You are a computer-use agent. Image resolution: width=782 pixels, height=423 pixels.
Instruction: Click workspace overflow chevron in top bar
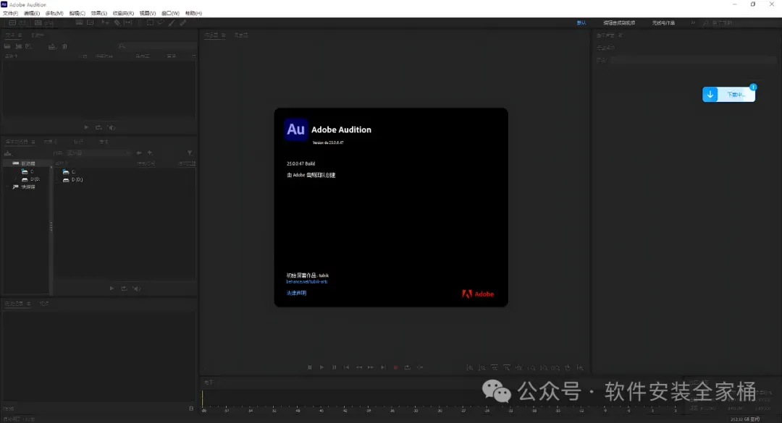pyautogui.click(x=693, y=23)
